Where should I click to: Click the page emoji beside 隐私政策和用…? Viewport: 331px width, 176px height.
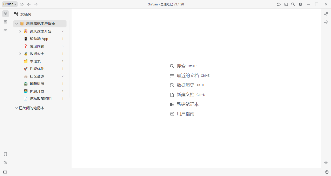[x=26, y=99]
